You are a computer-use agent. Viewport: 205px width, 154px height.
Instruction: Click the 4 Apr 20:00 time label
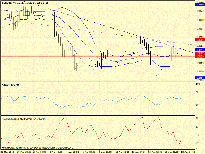click(73, 152)
